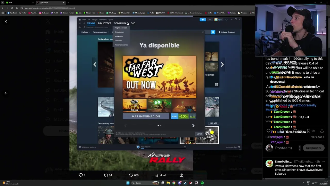Image resolution: width=330 pixels, height=186 pixels.
Task: Open a new browser tab
Action: pos(68,3)
